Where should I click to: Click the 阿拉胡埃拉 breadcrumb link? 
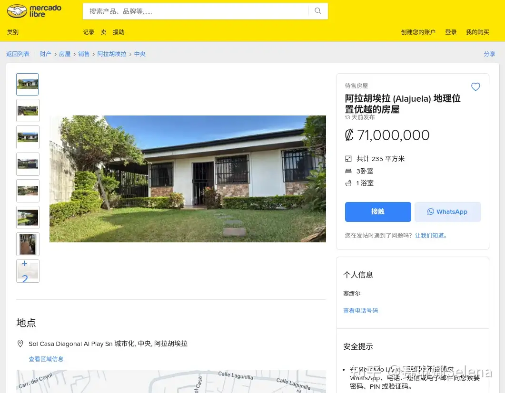tap(112, 54)
